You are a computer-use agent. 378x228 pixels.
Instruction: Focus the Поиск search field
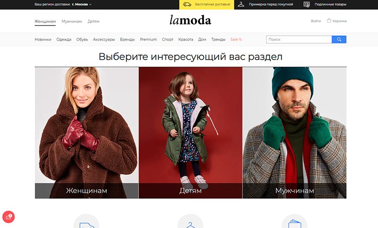tap(299, 40)
